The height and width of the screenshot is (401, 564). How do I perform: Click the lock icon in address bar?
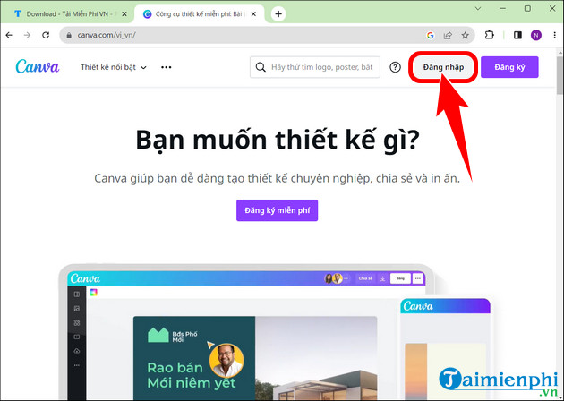click(70, 35)
